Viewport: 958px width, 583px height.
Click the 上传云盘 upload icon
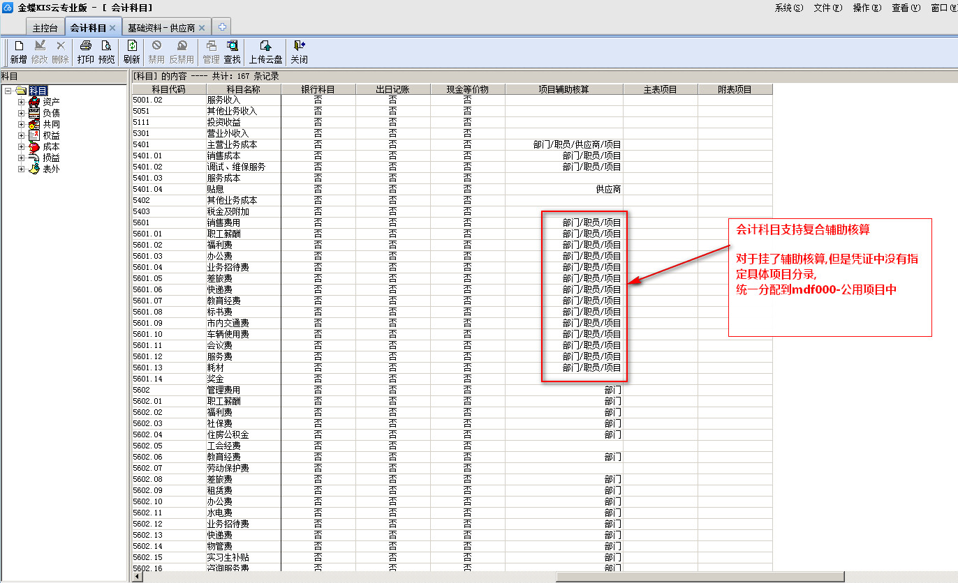pyautogui.click(x=265, y=47)
